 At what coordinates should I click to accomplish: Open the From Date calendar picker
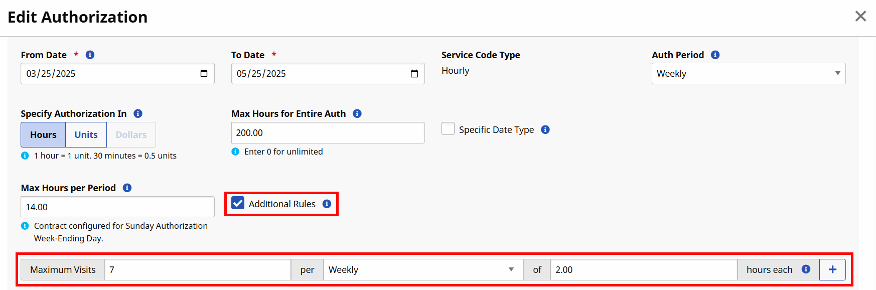[x=204, y=74]
